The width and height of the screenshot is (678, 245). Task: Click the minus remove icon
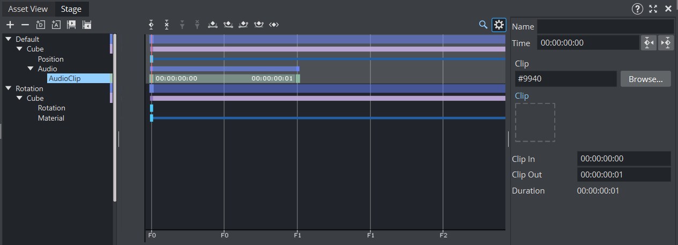(25, 25)
